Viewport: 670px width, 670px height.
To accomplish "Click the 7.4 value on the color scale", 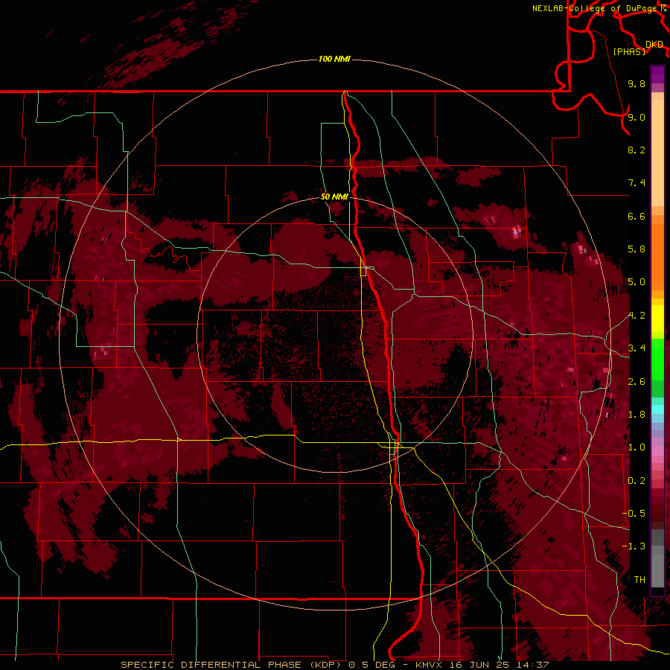I will coord(636,183).
